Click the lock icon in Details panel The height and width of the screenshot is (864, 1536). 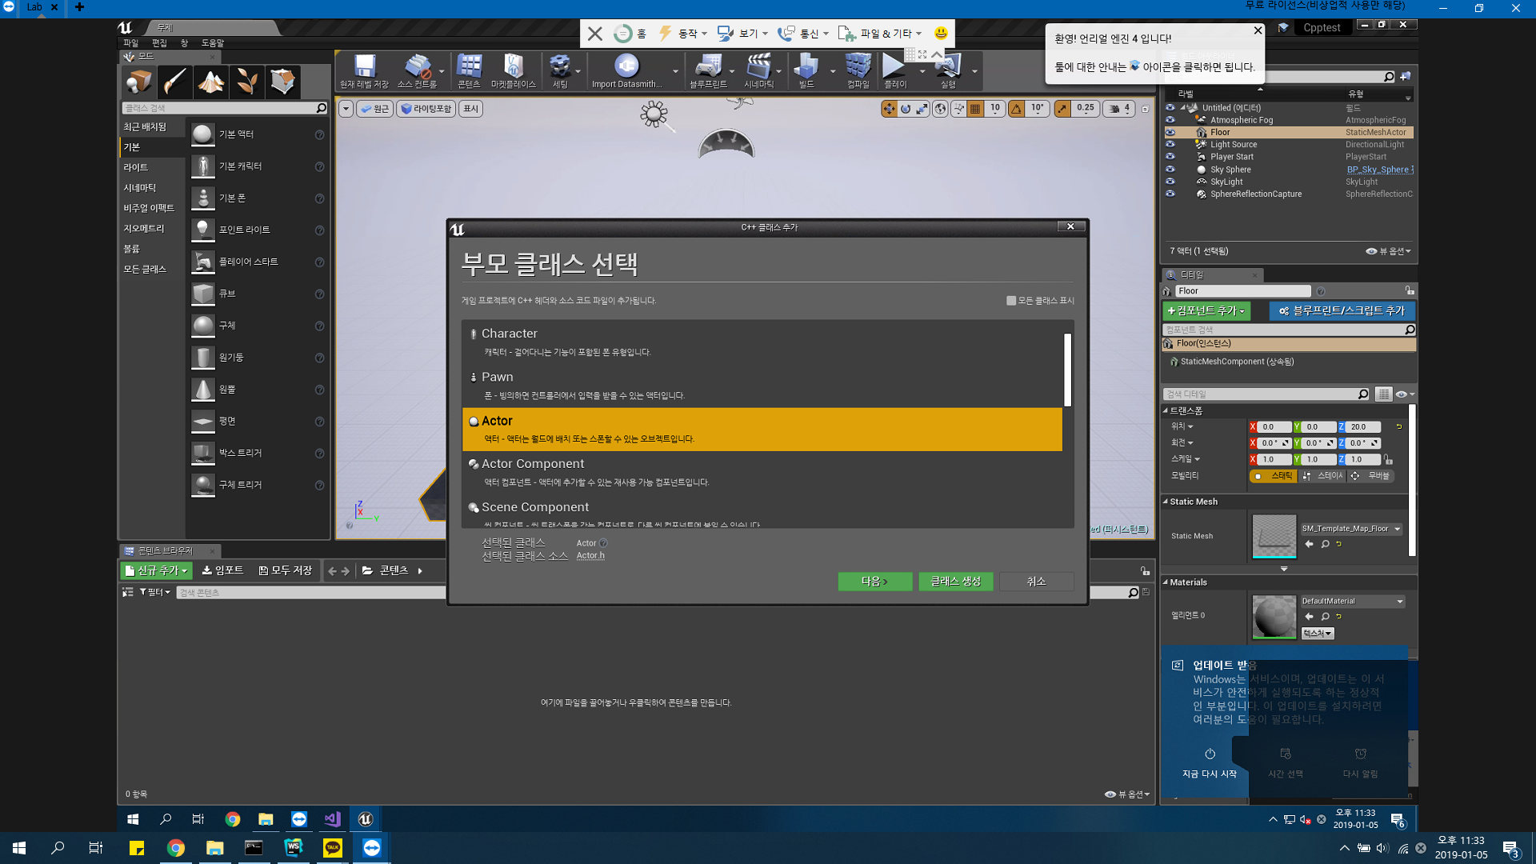coord(1409,291)
